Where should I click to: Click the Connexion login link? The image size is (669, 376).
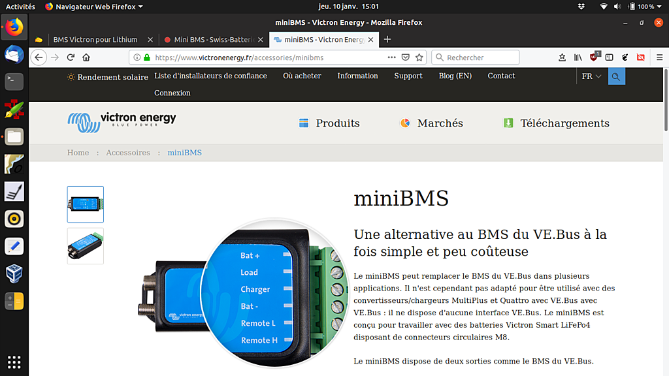(x=172, y=93)
